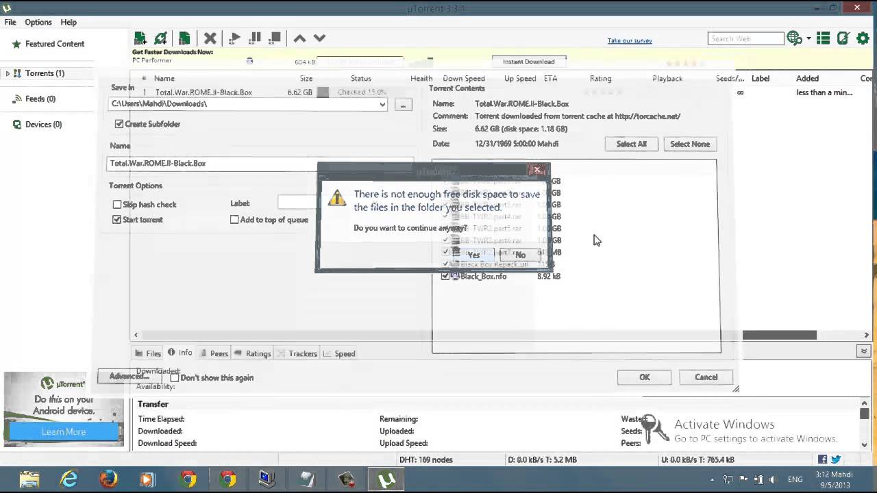Click the Facebook icon in status bar
This screenshot has height=493, width=877.
(822, 459)
